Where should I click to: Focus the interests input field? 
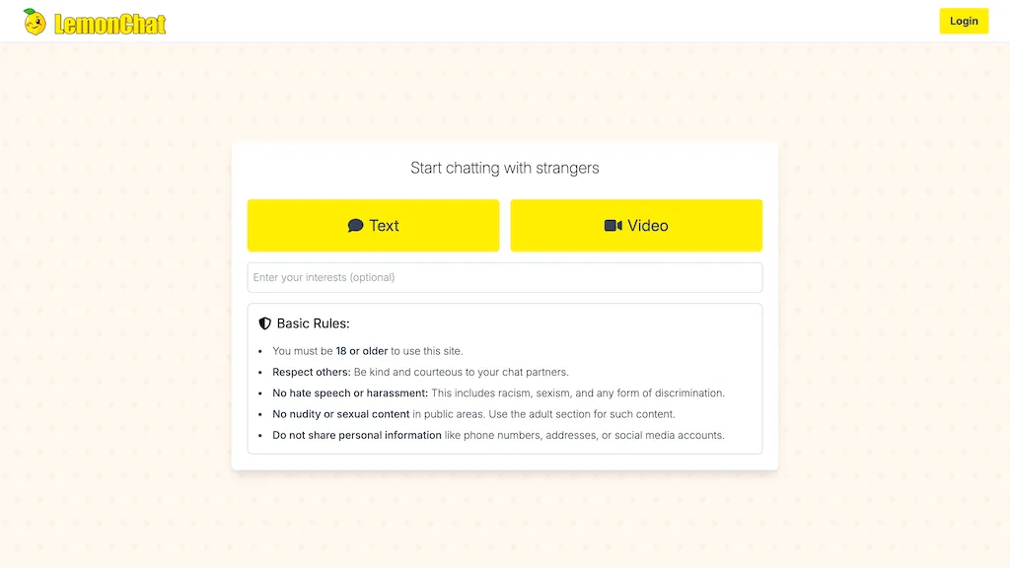coord(505,277)
